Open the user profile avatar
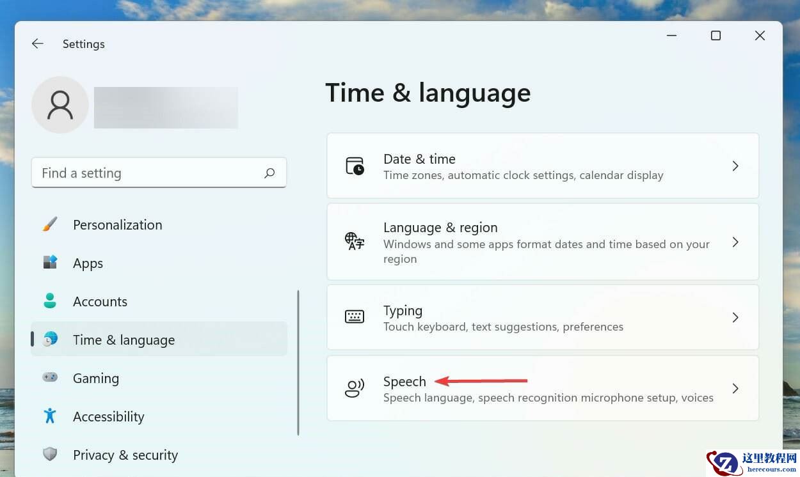 (60, 105)
